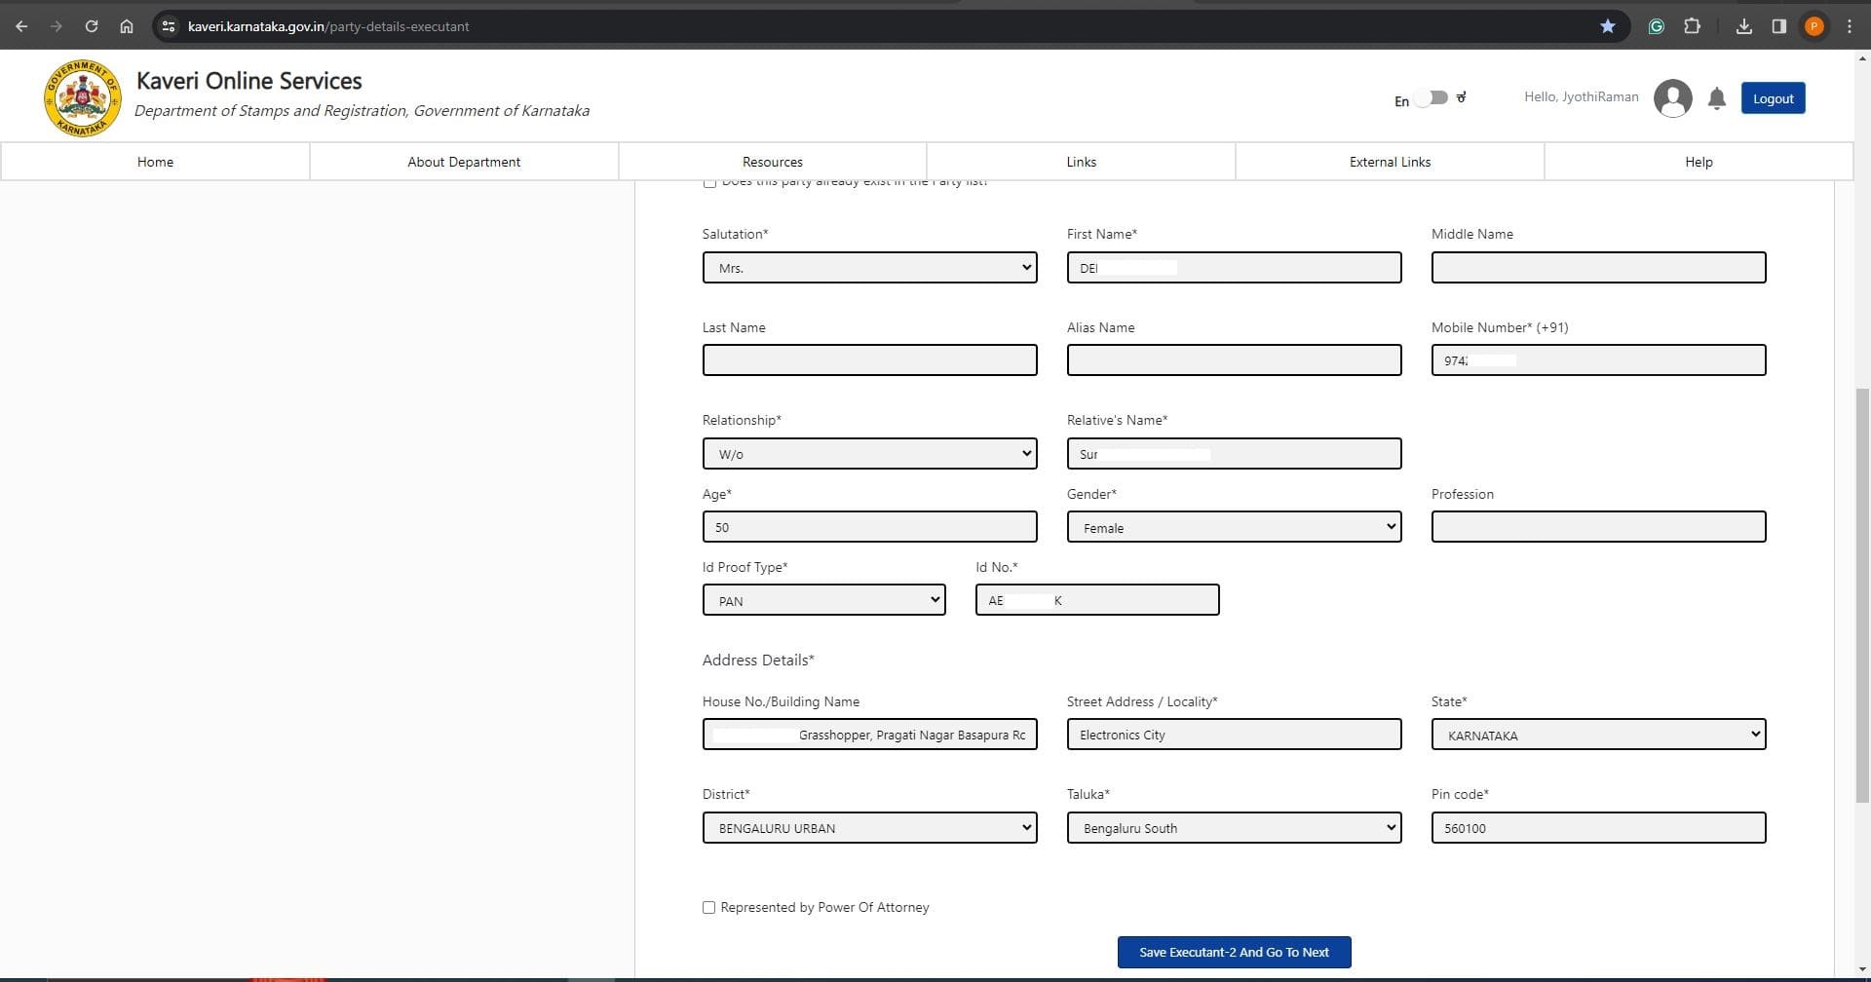Viewport: 1871px width, 982px height.
Task: Check Represented by Power Of Attorney
Action: tap(708, 907)
